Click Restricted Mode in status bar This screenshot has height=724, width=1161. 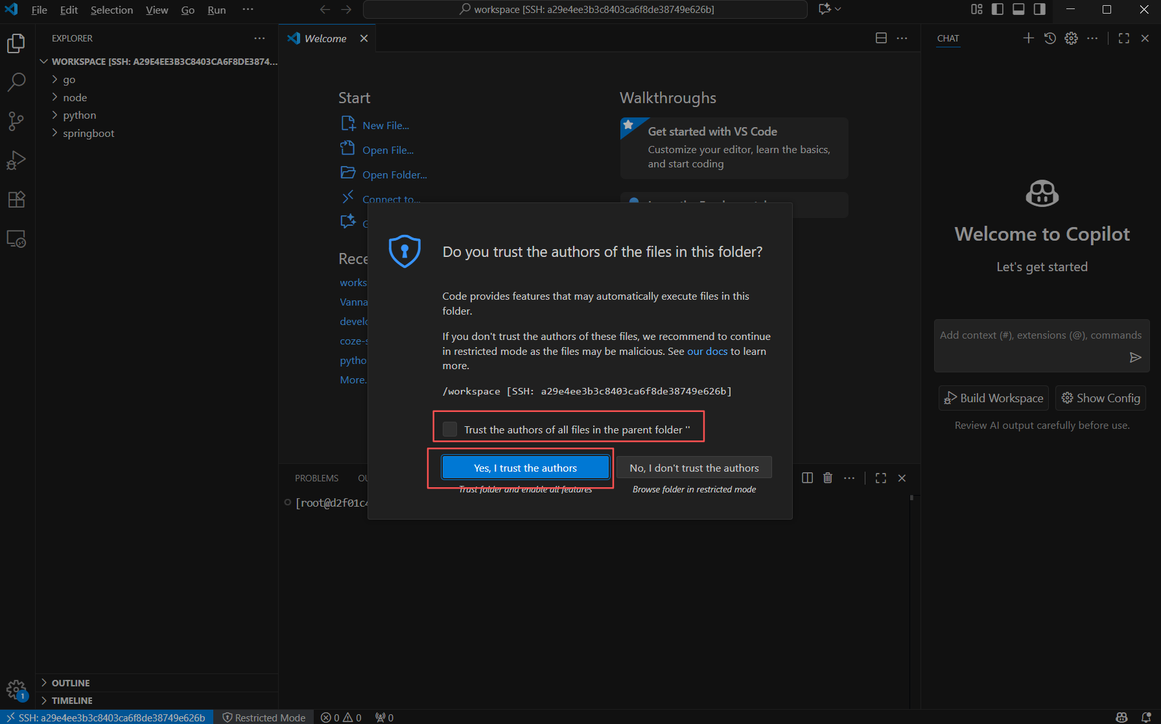264,718
